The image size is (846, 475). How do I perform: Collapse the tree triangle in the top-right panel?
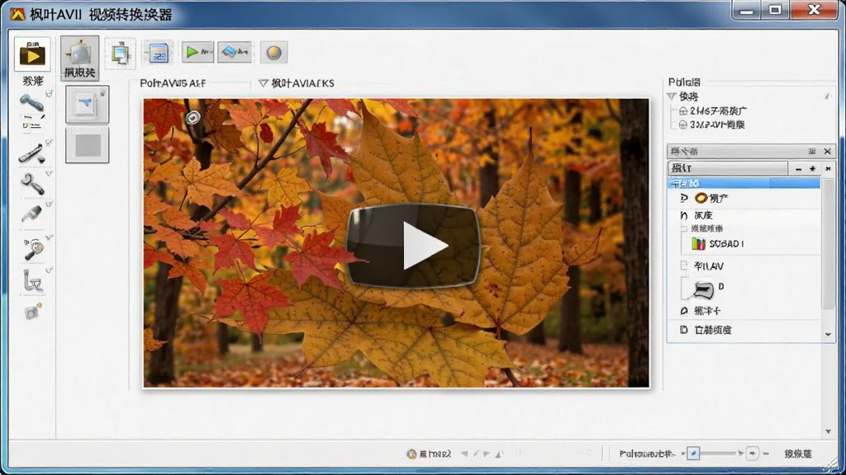[672, 96]
